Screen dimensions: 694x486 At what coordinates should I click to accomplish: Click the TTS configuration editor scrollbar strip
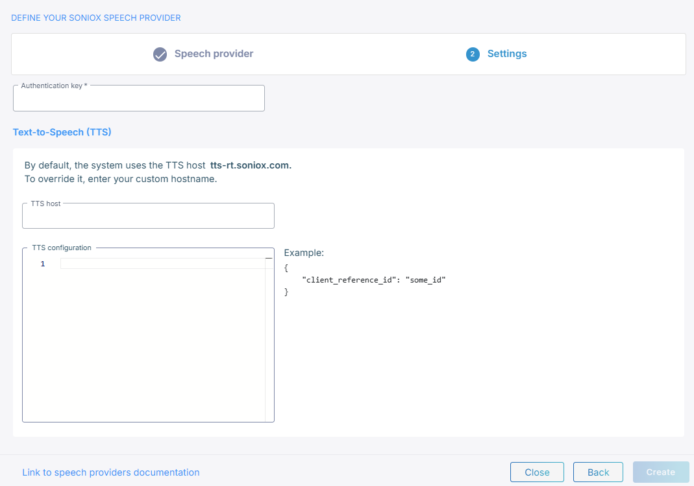click(269, 340)
